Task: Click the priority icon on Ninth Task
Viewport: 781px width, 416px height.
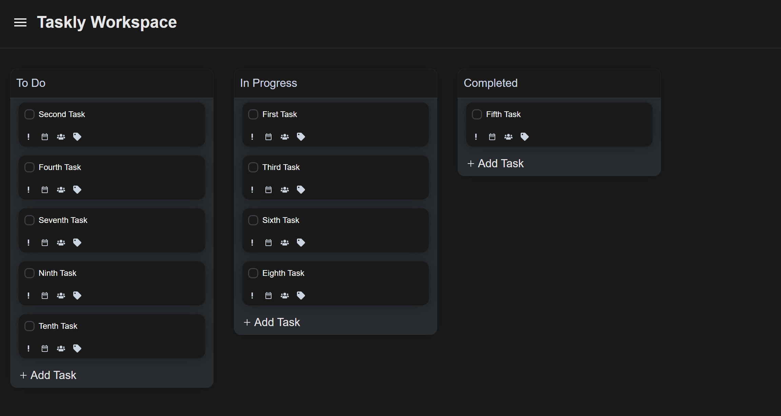Action: tap(28, 295)
